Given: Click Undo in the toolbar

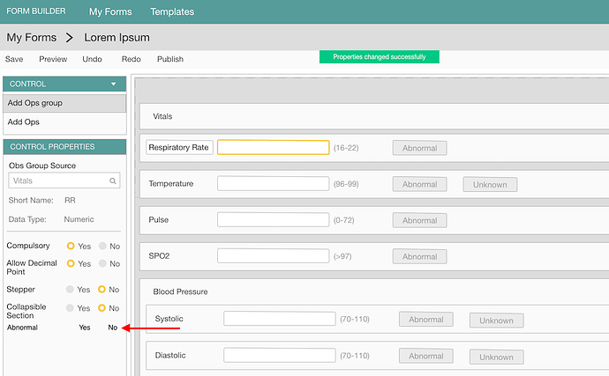Looking at the screenshot, I should (92, 59).
